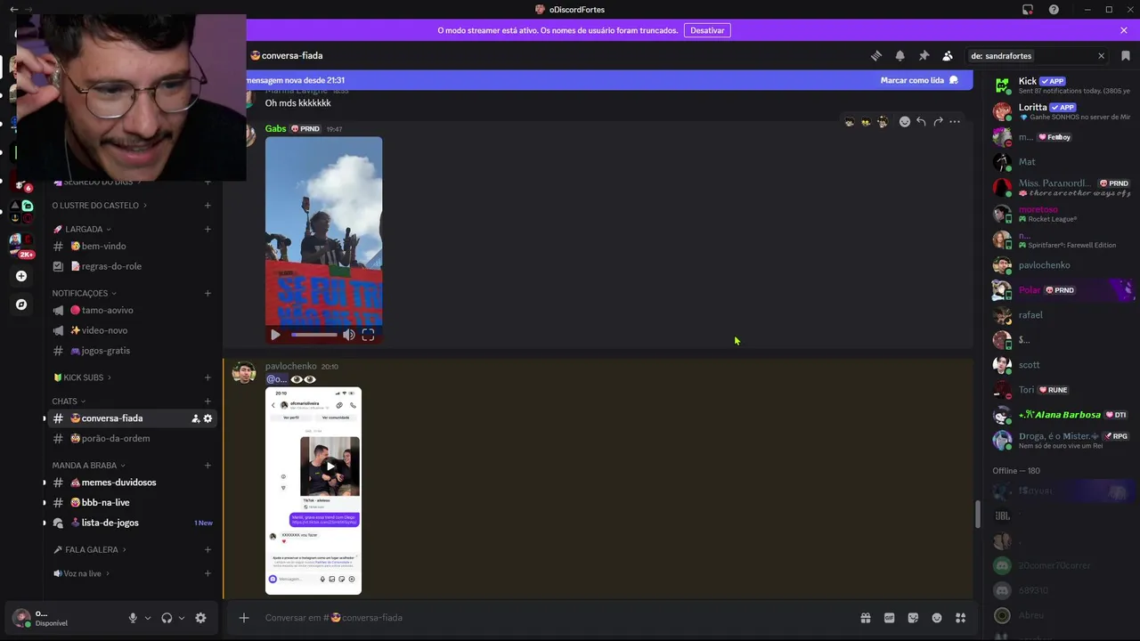Create invite for conversa-fiada channel
1140x641 pixels.
tap(195, 418)
